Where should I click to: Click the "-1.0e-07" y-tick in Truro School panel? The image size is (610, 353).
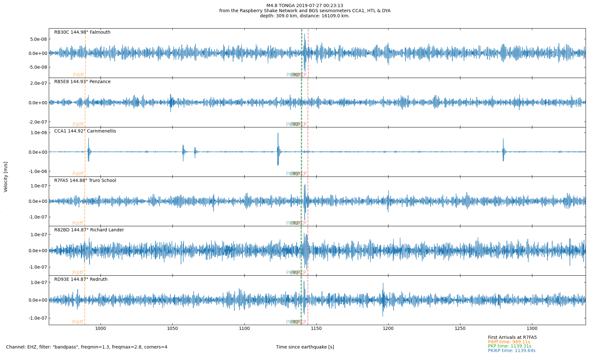pos(38,217)
